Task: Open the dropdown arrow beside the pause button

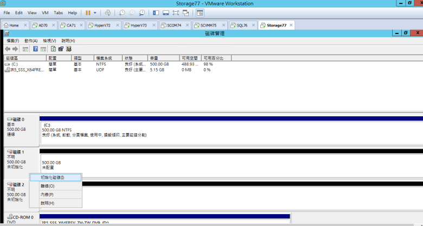Action: pyautogui.click(x=95, y=12)
